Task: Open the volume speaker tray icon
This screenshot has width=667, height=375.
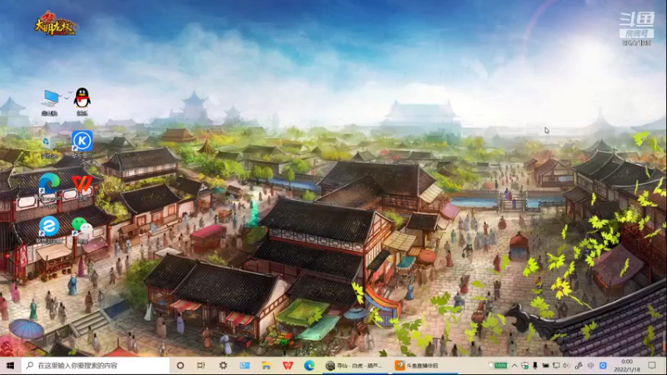Action: 566,365
